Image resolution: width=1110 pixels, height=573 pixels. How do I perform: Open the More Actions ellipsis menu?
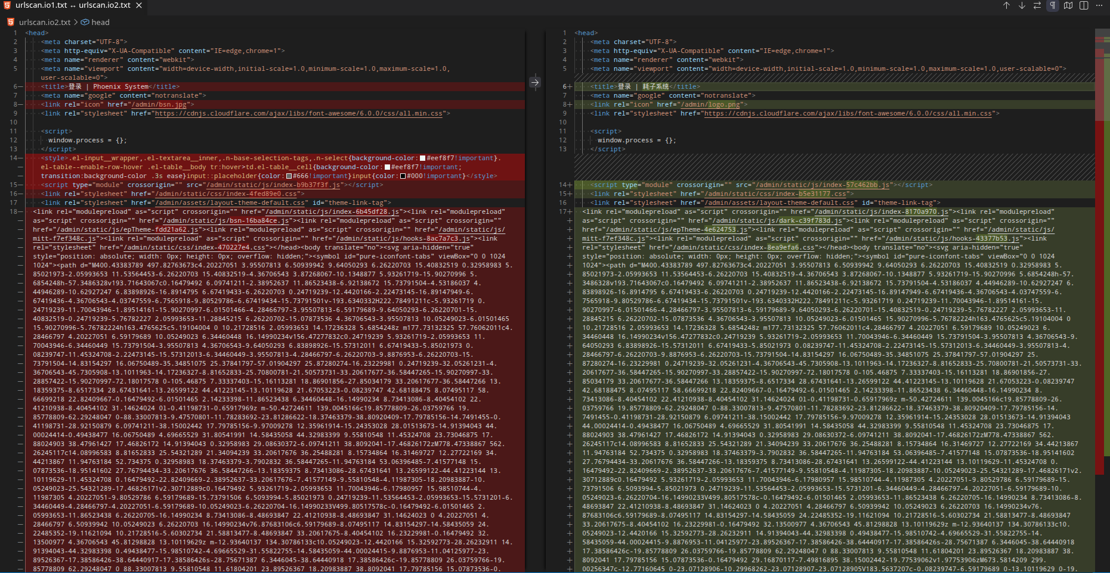pyautogui.click(x=1099, y=5)
